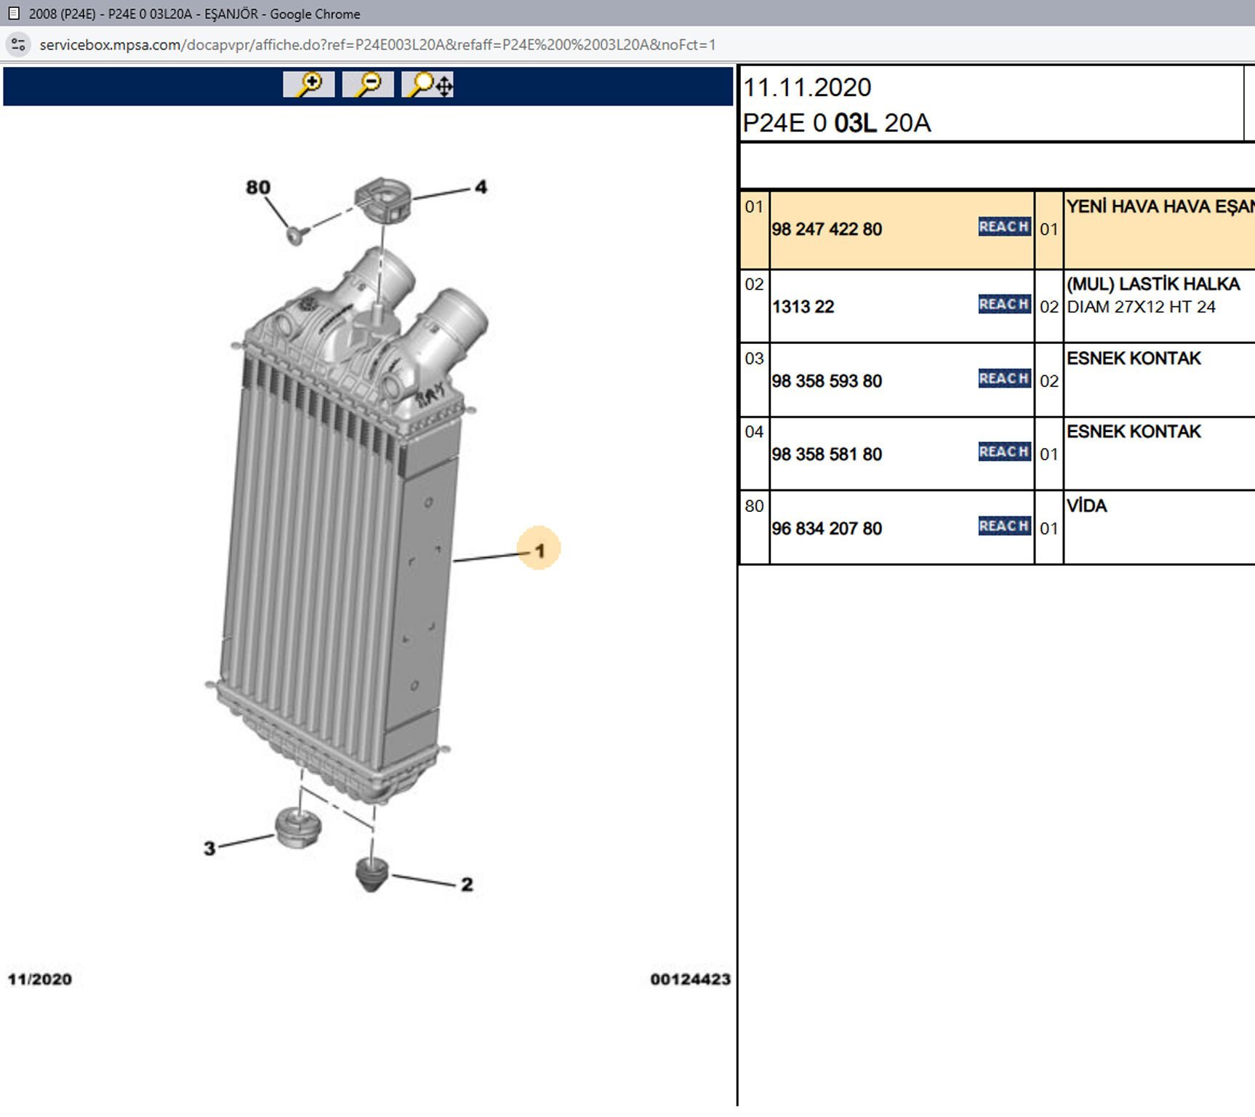Screen dimensions: 1255x1117
Task: Click the ESNEK KONTAK label in row 03
Action: [1134, 359]
